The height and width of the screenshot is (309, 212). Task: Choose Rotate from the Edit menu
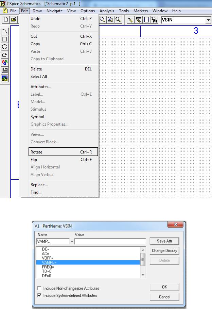tap(63, 152)
